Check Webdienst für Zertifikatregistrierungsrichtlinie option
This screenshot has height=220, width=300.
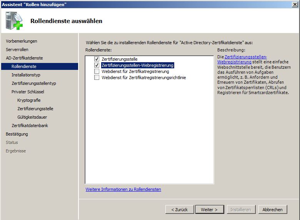click(x=97, y=78)
